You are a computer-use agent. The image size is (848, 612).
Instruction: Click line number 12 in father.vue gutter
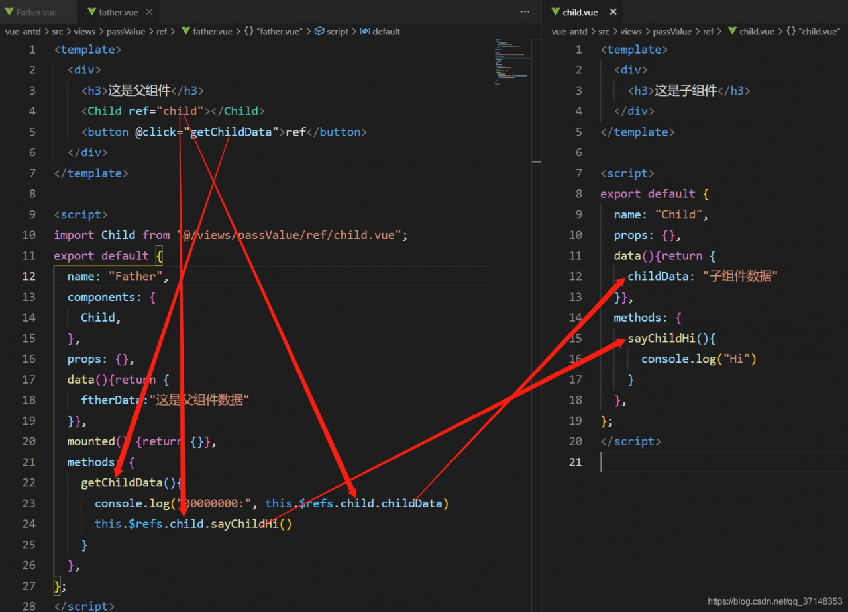pyautogui.click(x=29, y=276)
